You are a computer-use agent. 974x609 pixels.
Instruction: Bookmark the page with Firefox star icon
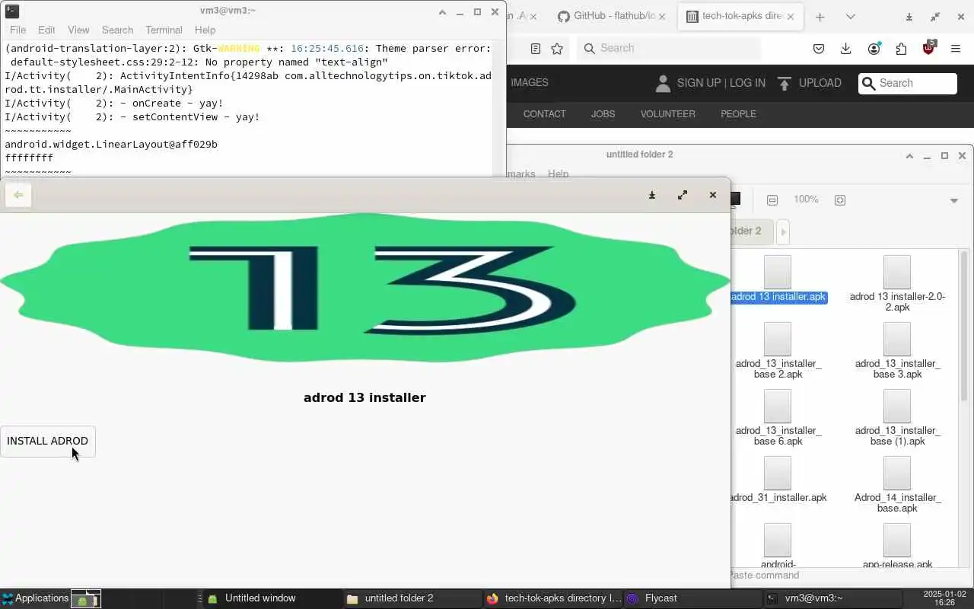(x=557, y=49)
